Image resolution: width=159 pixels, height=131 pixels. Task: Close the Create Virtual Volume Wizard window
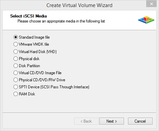[x=151, y=4]
